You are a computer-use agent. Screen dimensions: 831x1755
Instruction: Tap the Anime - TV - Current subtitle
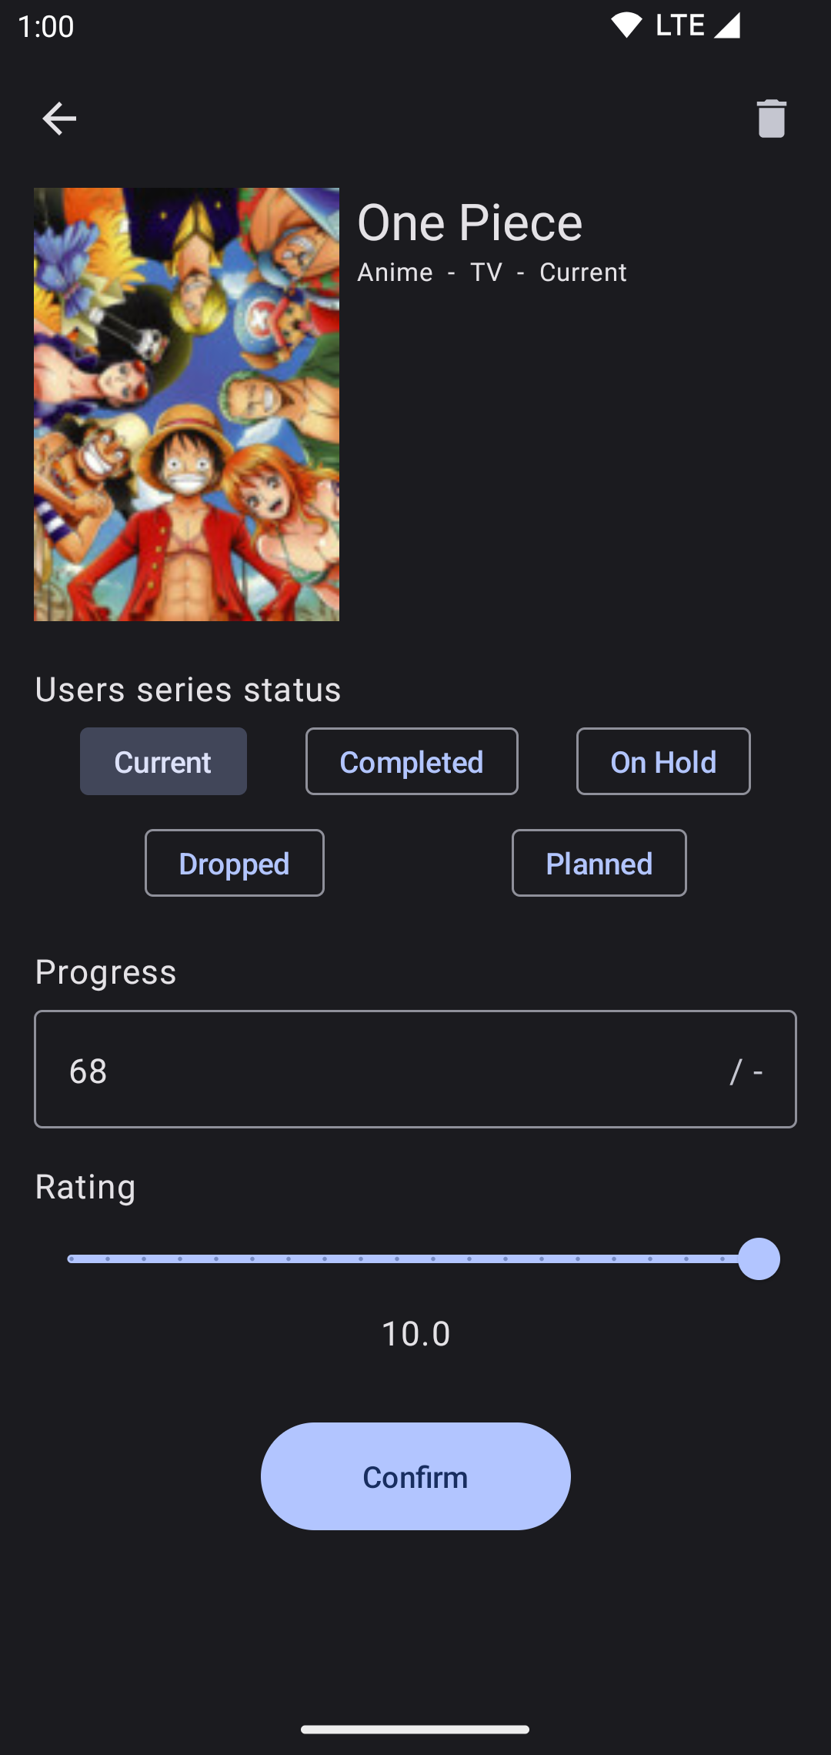coord(492,272)
